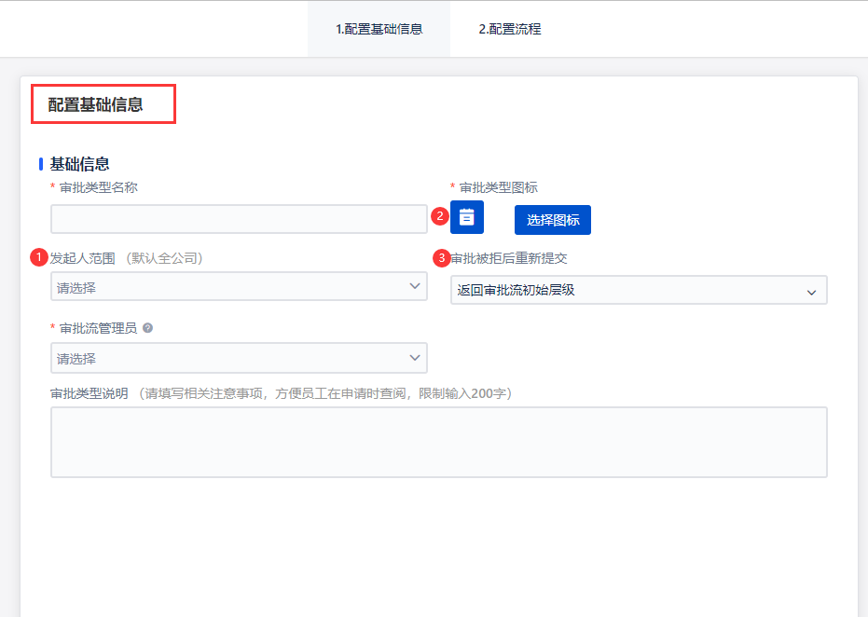Open the 发起人范围 dropdown
The width and height of the screenshot is (868, 617).
[x=239, y=286]
